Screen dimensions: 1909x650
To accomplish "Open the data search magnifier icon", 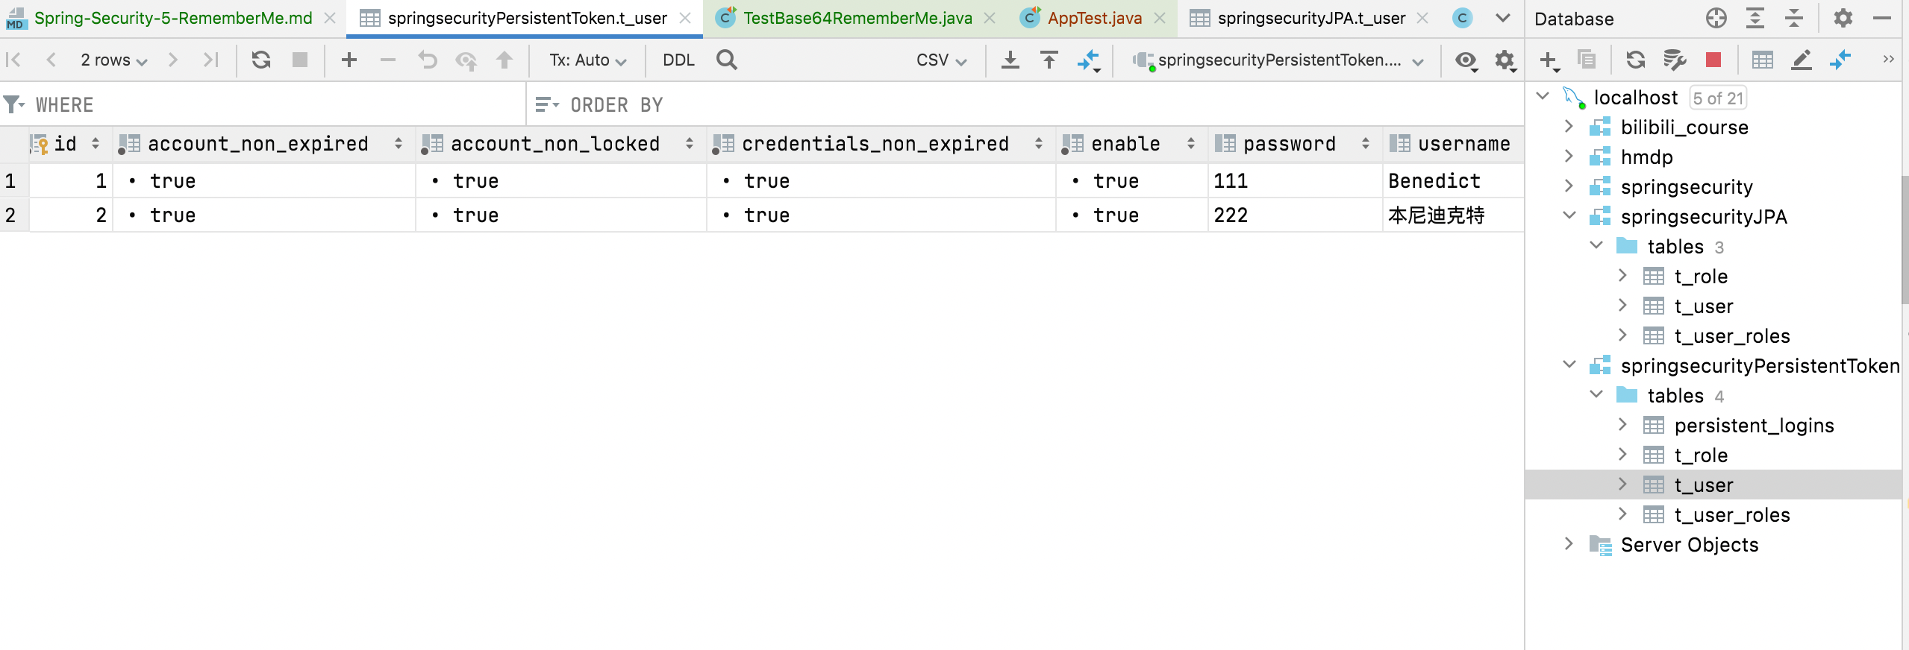I will point(726,60).
